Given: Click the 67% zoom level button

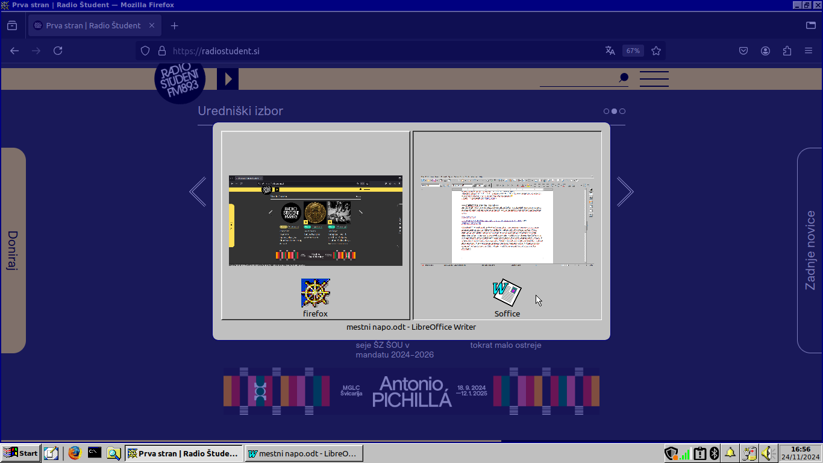Looking at the screenshot, I should (633, 51).
